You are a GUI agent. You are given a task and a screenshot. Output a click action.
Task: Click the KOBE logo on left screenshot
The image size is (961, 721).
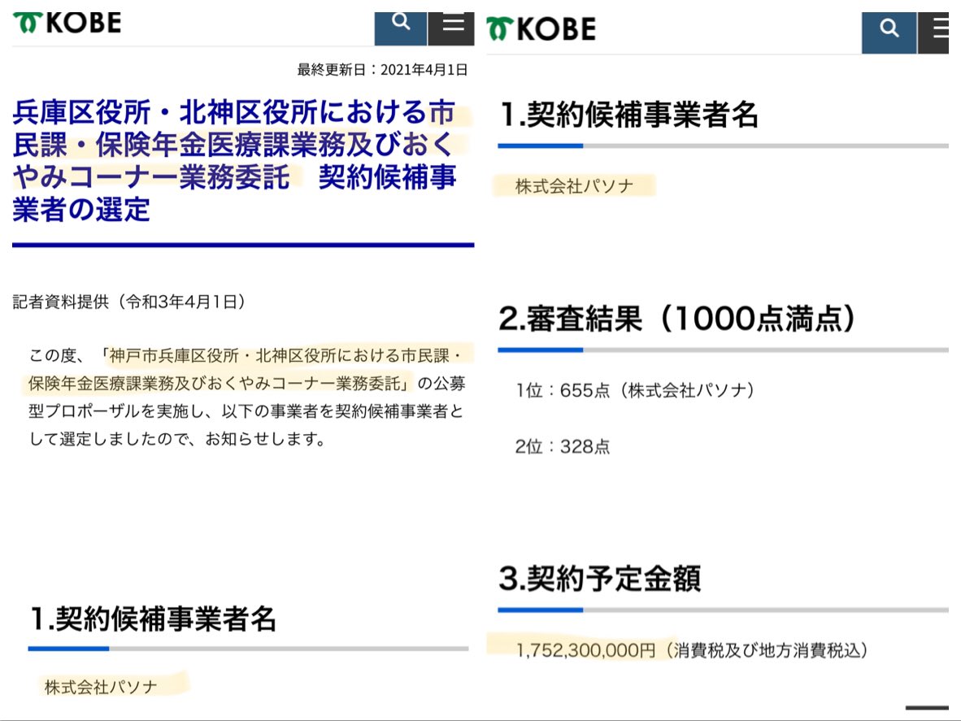tap(67, 23)
